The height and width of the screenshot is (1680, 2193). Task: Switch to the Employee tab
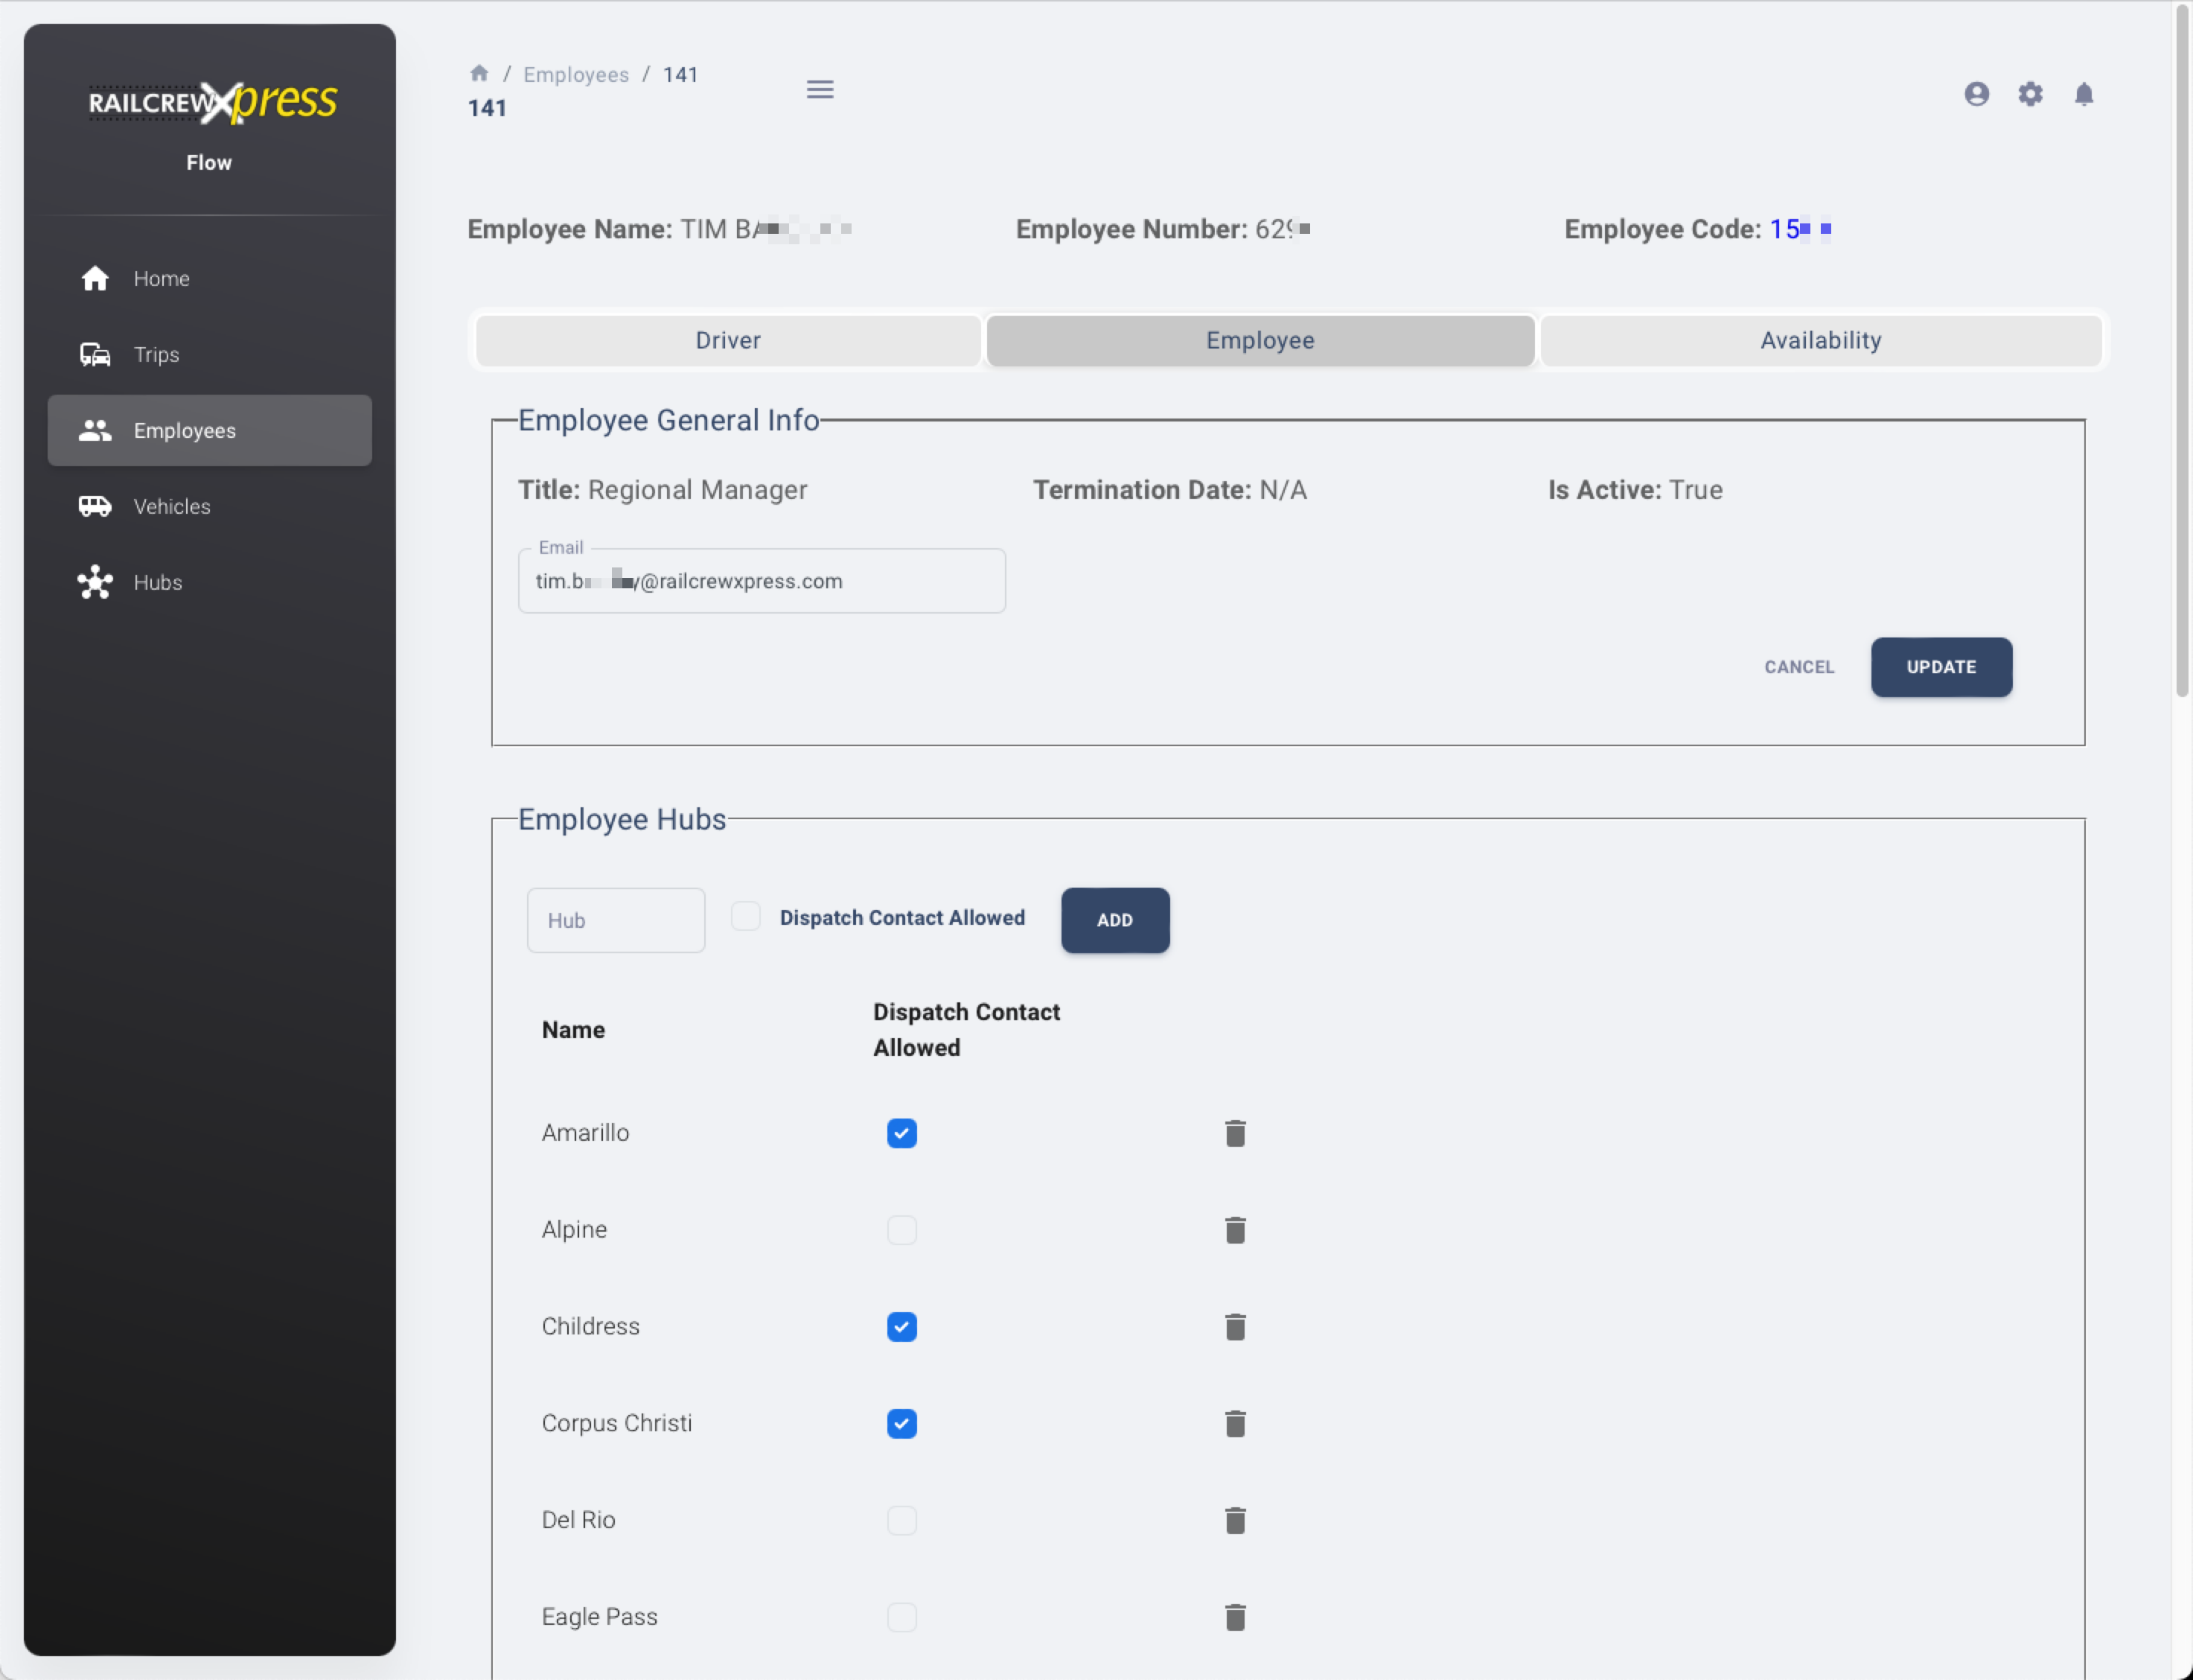(1260, 340)
